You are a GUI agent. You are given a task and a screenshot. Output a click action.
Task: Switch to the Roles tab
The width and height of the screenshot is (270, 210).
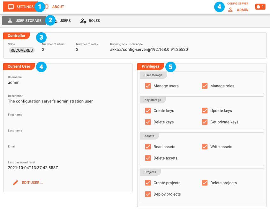(x=94, y=21)
